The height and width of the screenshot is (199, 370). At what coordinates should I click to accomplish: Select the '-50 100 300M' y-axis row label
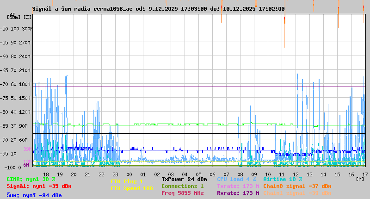pyautogui.click(x=16, y=29)
